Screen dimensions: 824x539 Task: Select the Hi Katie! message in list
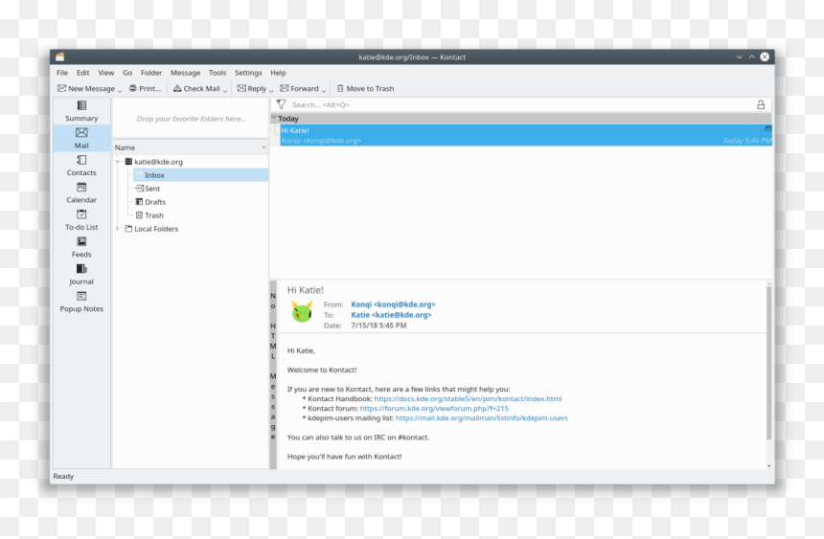pyautogui.click(x=525, y=135)
